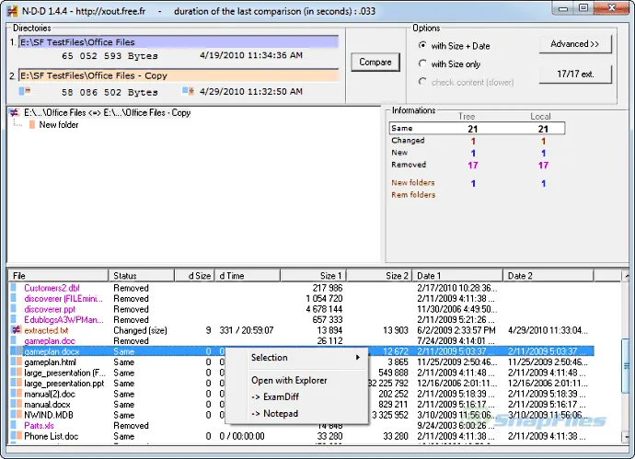Click the icon beside Phone List.doc

(x=17, y=436)
